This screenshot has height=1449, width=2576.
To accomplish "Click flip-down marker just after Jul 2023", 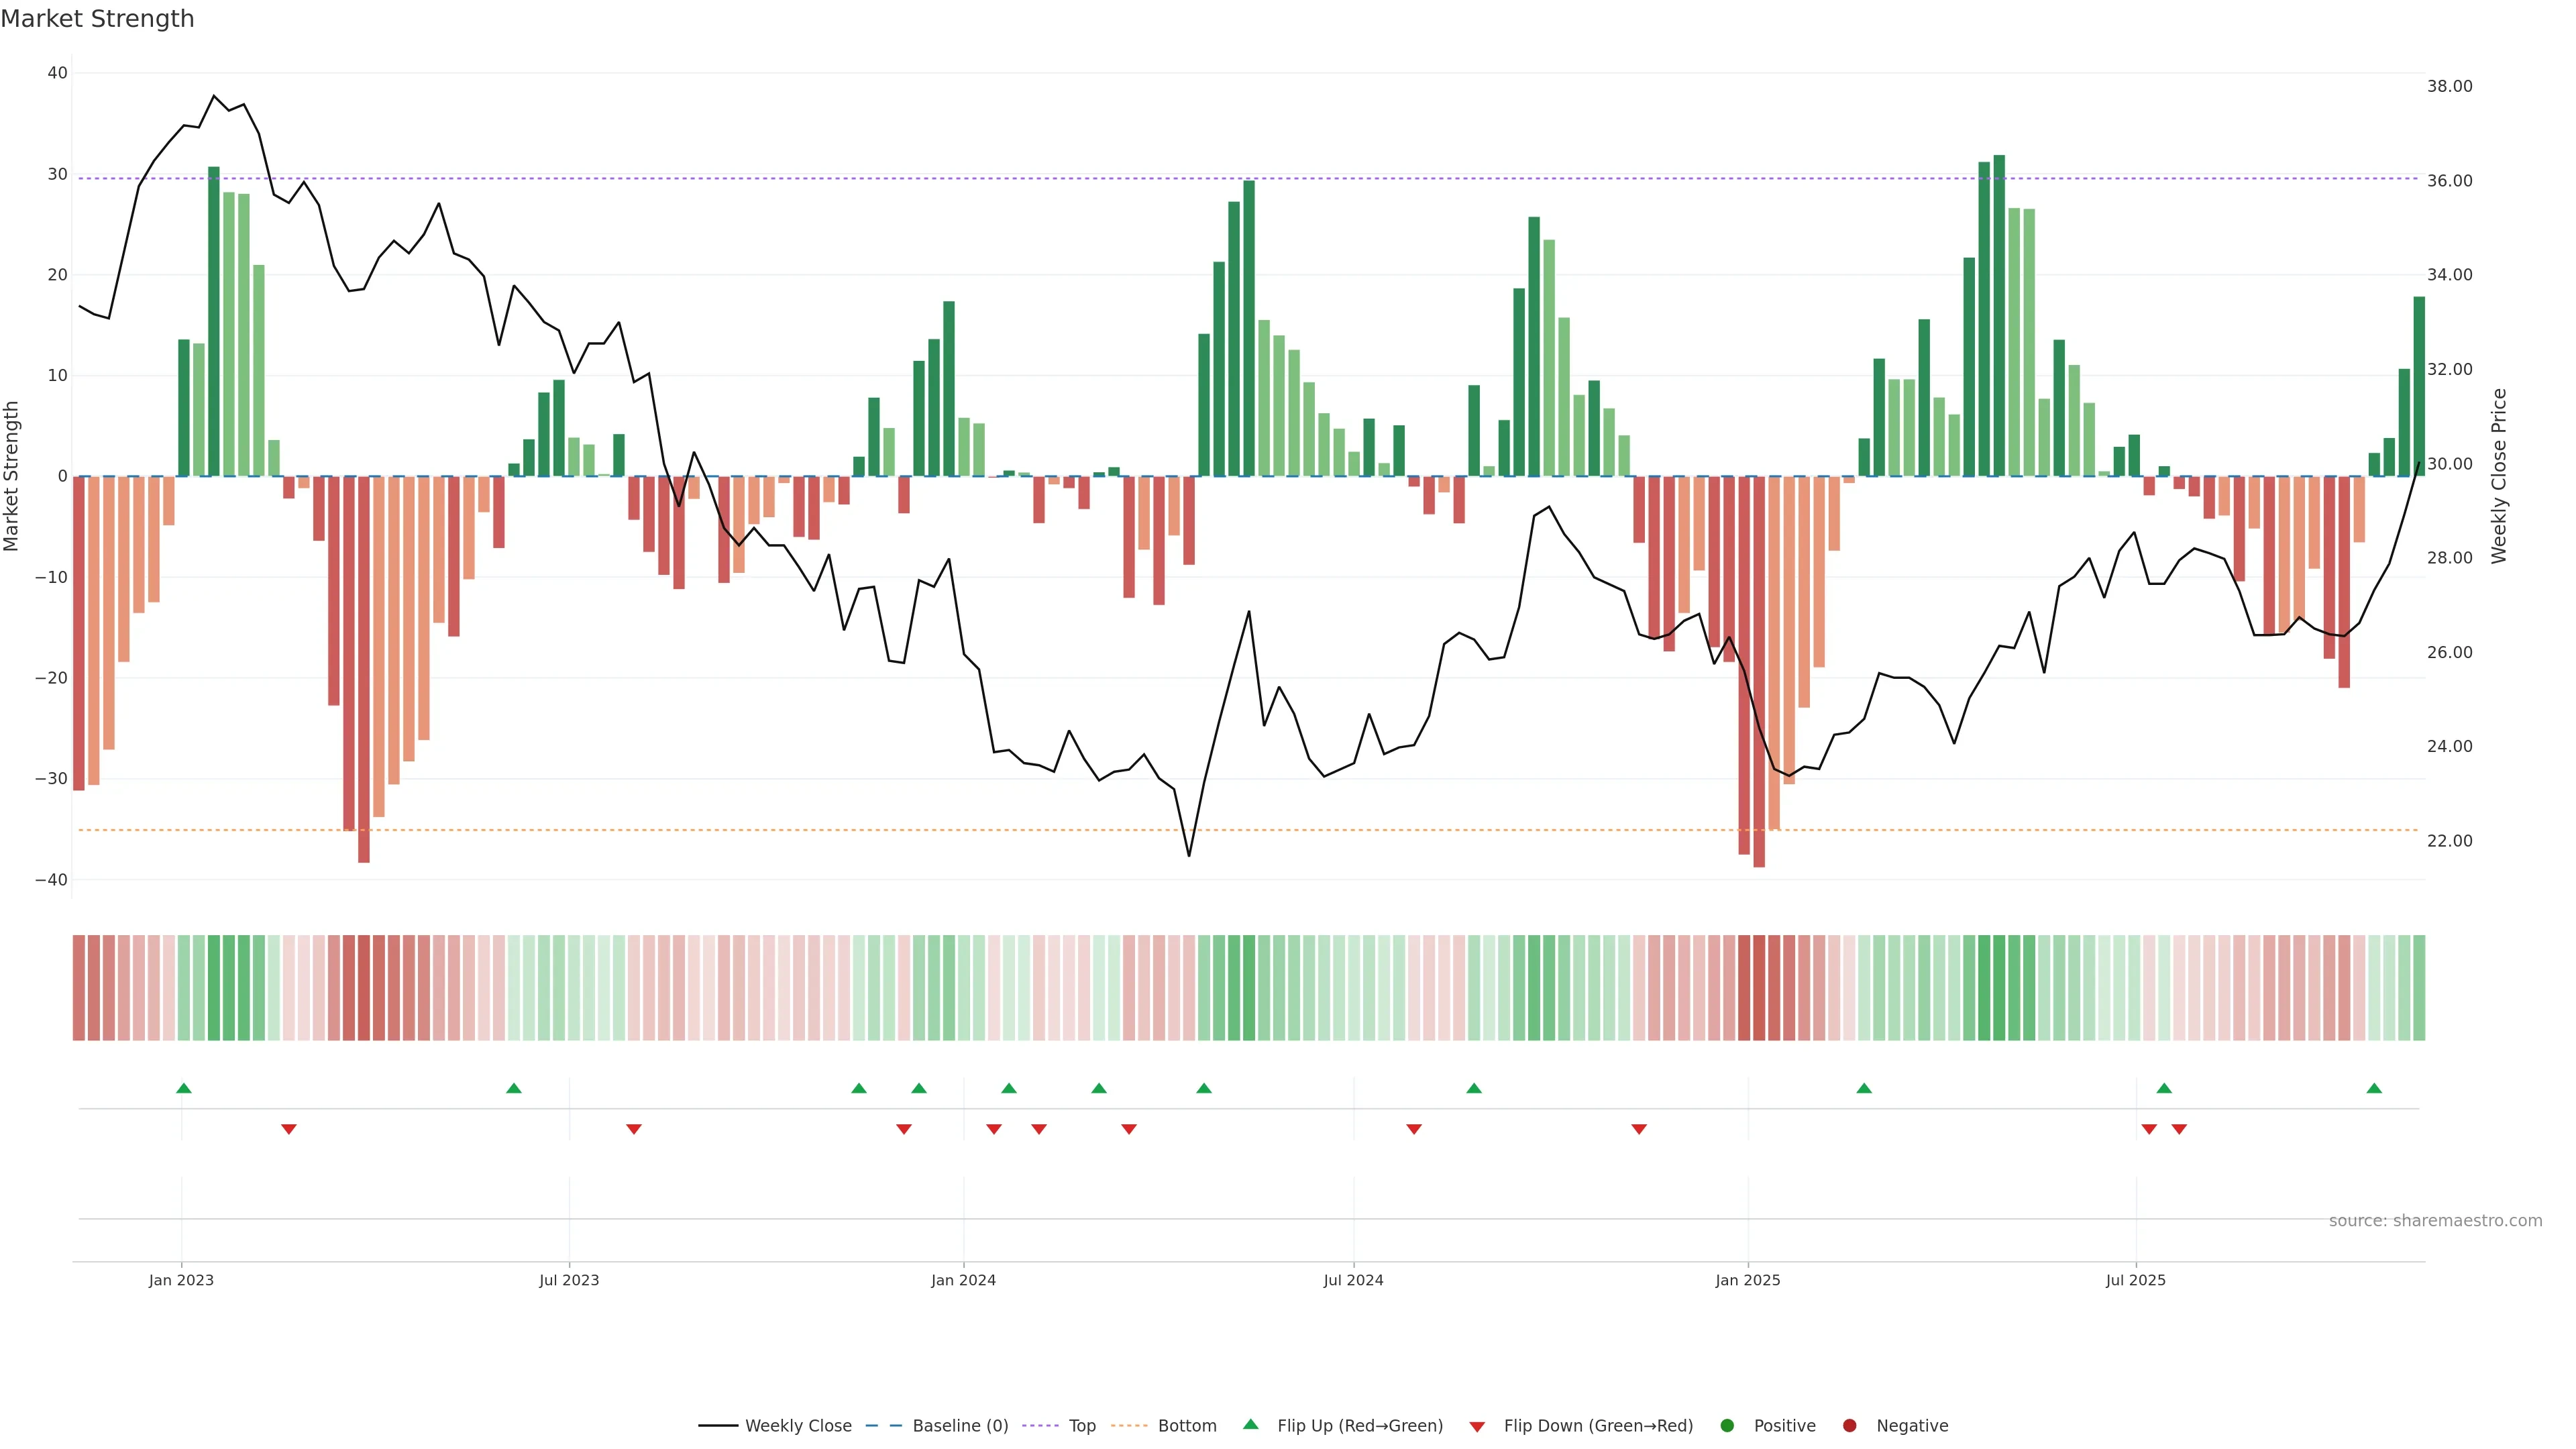I will [633, 1129].
